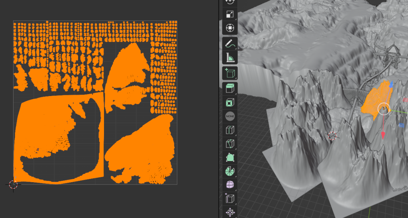Choose the Add Cube tool
This screenshot has height=218, width=408.
coord(230,73)
